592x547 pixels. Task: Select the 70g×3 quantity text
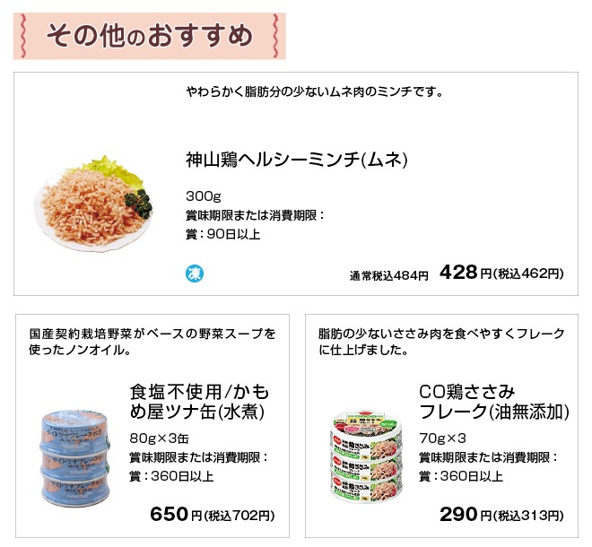(442, 438)
